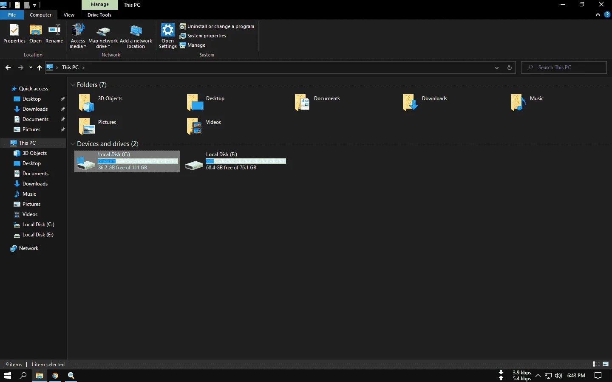Open the Map network drive menu

[103, 36]
